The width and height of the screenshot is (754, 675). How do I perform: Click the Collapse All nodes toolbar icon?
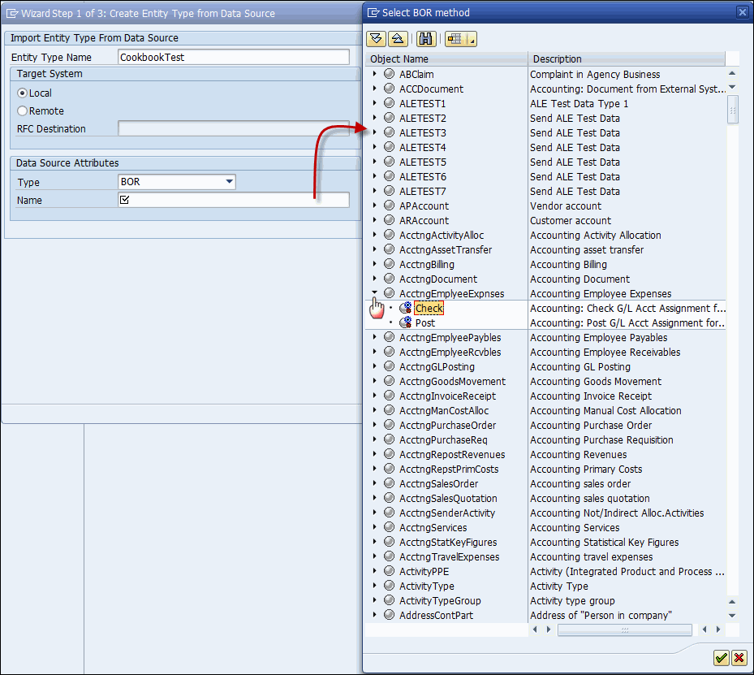click(x=397, y=38)
